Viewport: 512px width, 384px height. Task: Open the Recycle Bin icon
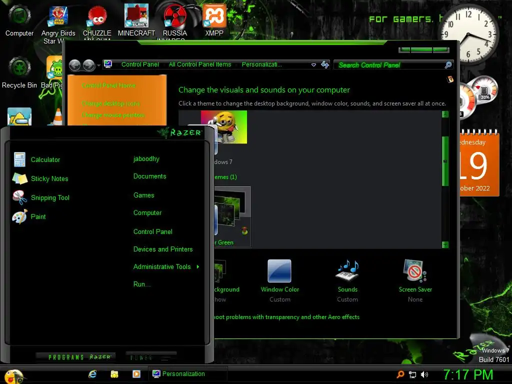click(19, 72)
